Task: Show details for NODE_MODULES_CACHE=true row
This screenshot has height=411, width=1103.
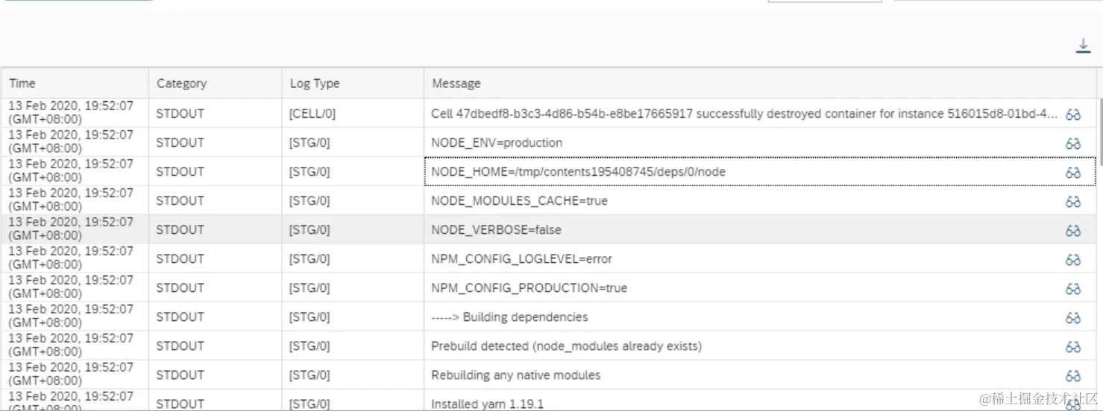Action: coord(1073,202)
